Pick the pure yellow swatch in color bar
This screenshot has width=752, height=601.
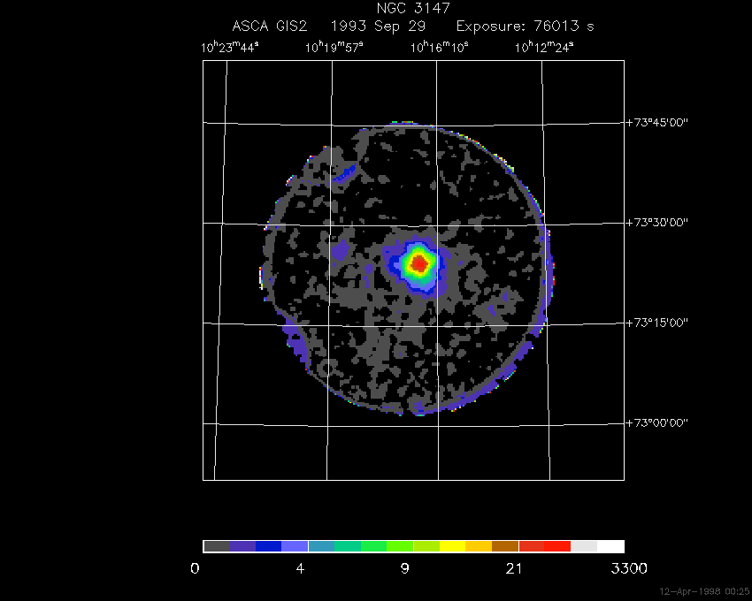tap(453, 546)
